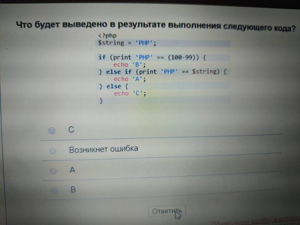
Task: Select the 'Возникнет ошибка' radio button
Action: [x=53, y=151]
